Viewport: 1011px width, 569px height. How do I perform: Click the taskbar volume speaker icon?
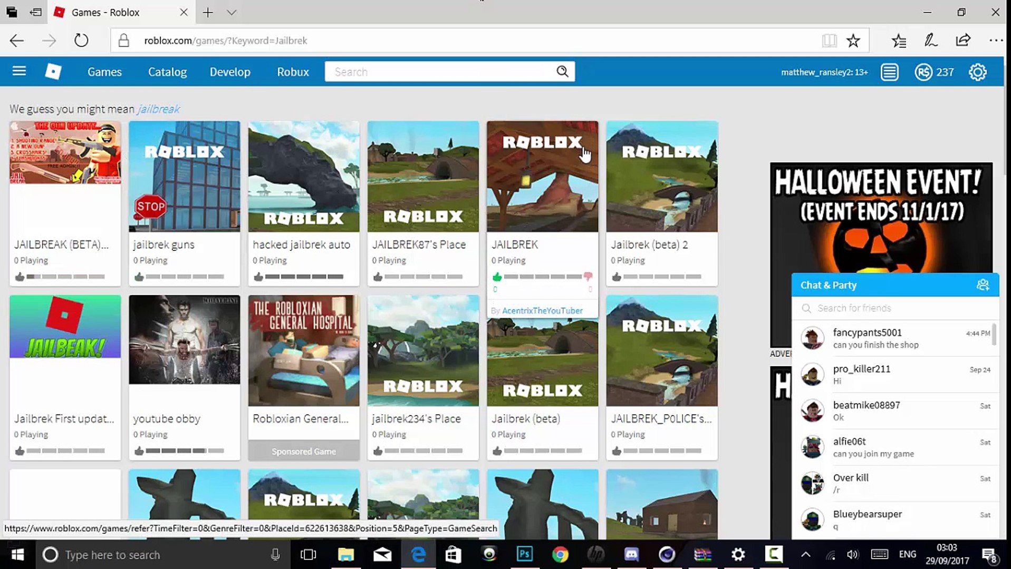852,554
